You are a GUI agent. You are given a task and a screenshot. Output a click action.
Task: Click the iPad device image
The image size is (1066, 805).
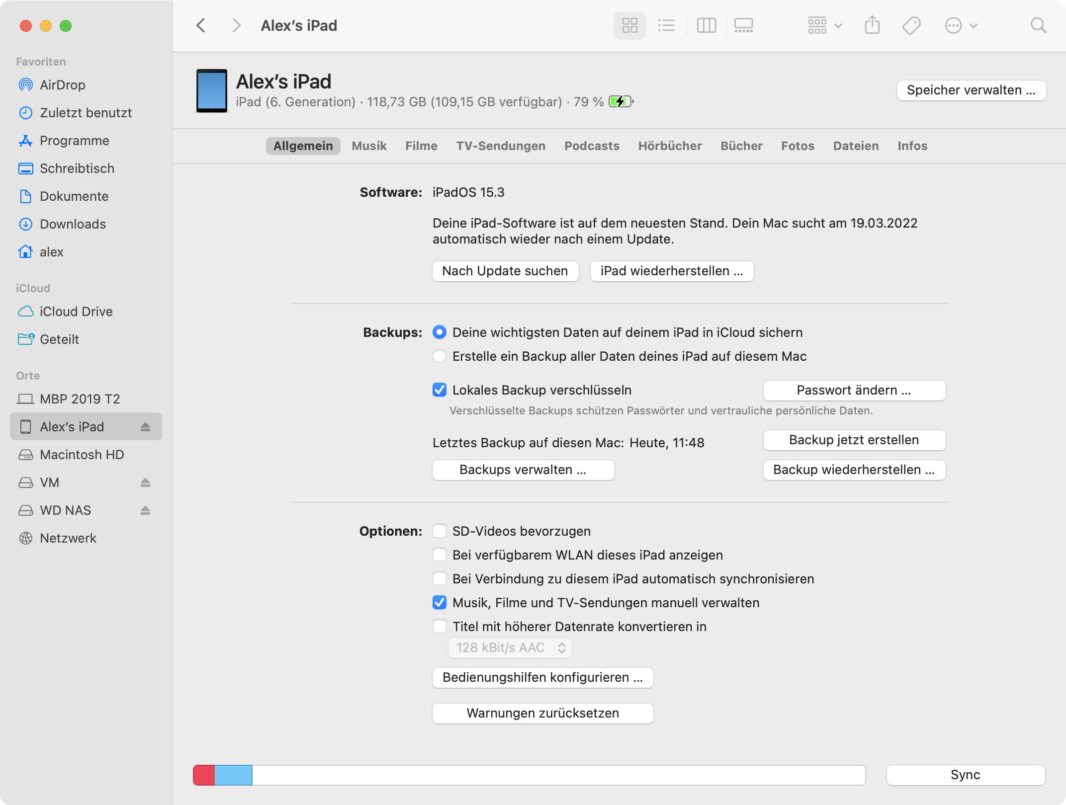pyautogui.click(x=212, y=90)
